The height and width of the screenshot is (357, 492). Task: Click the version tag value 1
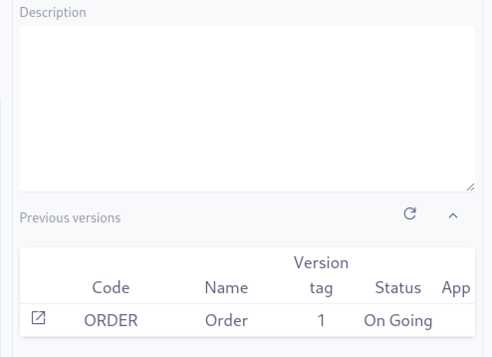[x=321, y=320]
